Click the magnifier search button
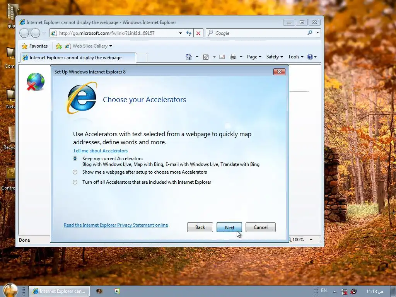Image resolution: width=396 pixels, height=297 pixels. [310, 33]
